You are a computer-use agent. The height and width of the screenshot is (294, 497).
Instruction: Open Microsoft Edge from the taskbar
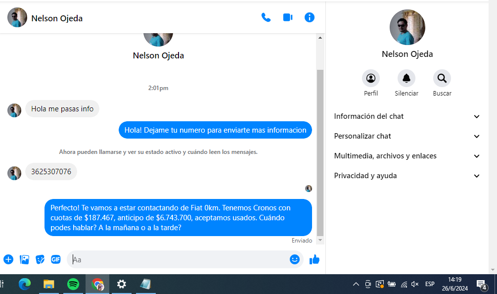(x=24, y=284)
